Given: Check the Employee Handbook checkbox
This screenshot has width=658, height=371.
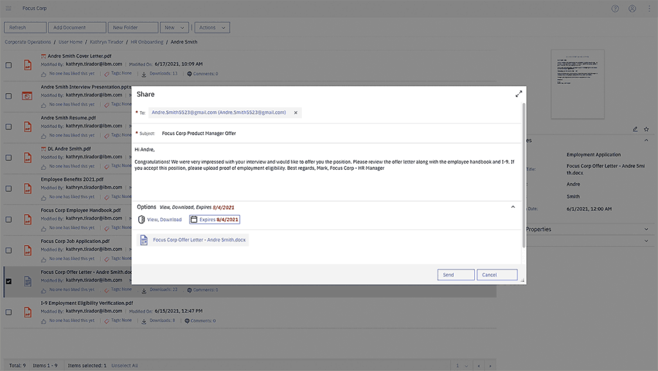Looking at the screenshot, I should (x=8, y=219).
